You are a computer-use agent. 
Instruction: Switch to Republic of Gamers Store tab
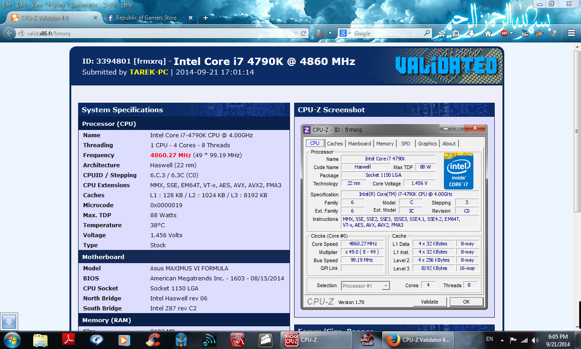pyautogui.click(x=146, y=18)
